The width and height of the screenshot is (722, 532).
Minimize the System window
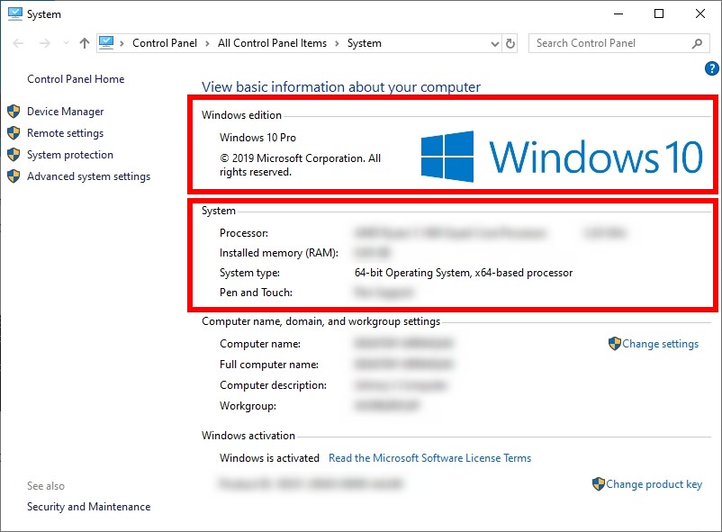618,14
